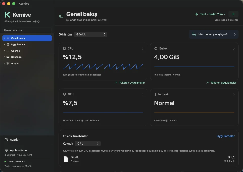Select the Studio process row
The width and height of the screenshot is (243, 172).
pyautogui.click(x=149, y=159)
